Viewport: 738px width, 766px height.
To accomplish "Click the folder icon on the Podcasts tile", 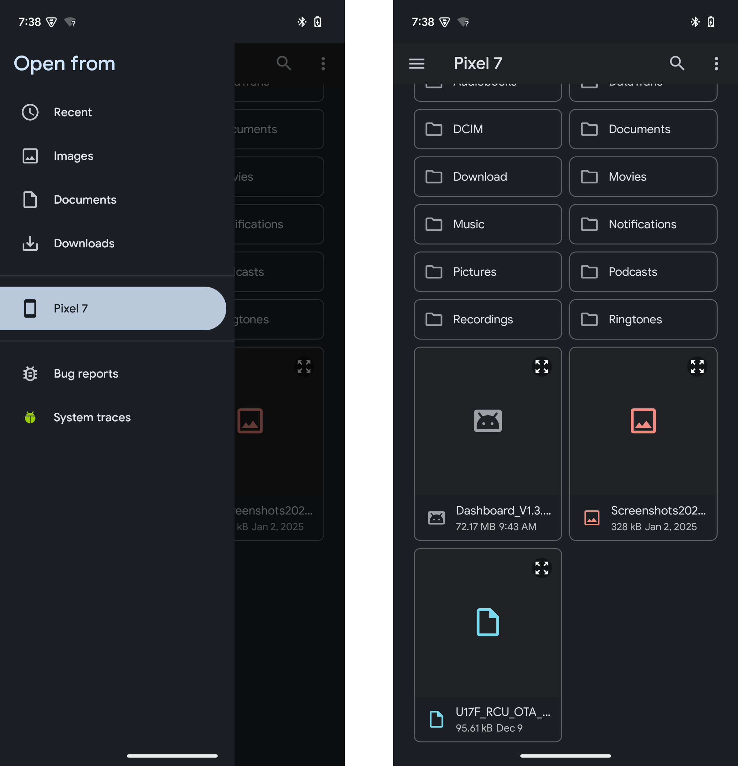I will click(589, 272).
